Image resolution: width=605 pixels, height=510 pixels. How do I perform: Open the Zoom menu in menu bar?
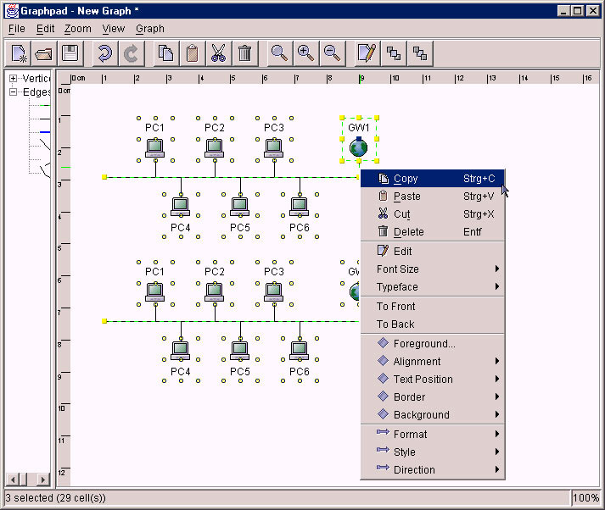coord(77,29)
